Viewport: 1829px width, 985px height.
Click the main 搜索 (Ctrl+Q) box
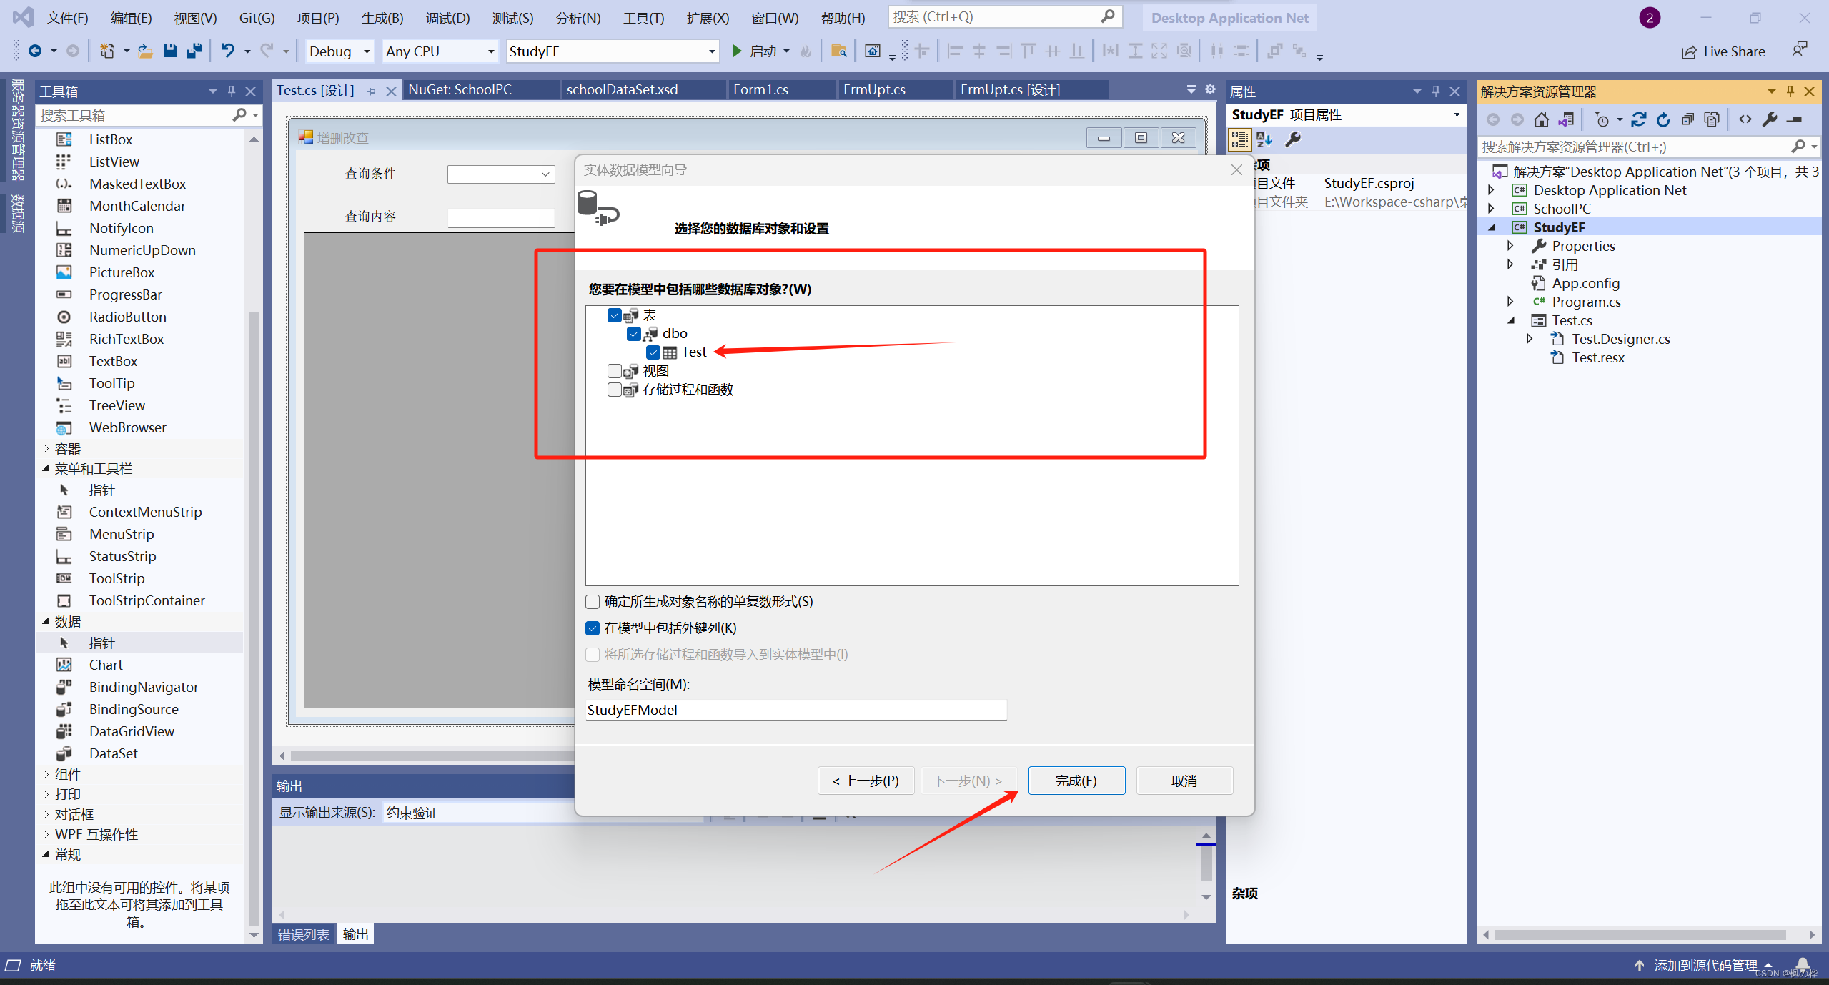pyautogui.click(x=1003, y=16)
